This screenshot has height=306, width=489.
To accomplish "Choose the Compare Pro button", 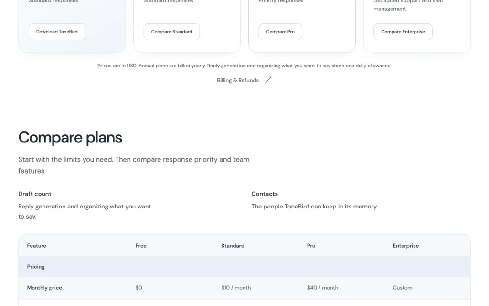I will click(280, 32).
